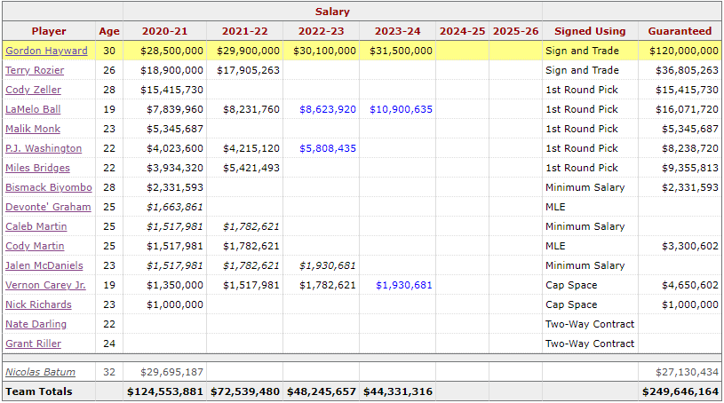The width and height of the screenshot is (724, 403).
Task: Click the Terry Rozier link
Action: [x=34, y=70]
